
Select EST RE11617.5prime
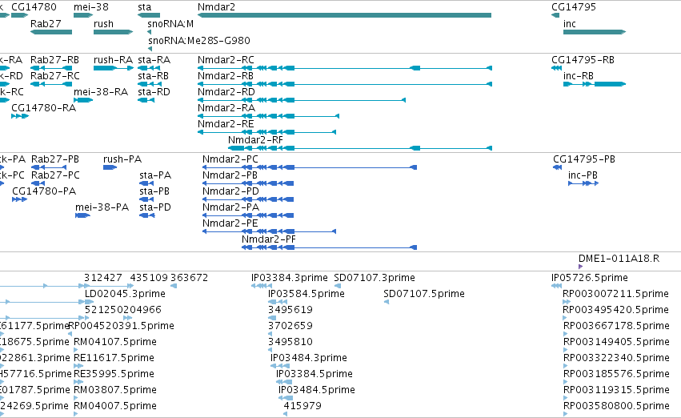click(x=78, y=366)
